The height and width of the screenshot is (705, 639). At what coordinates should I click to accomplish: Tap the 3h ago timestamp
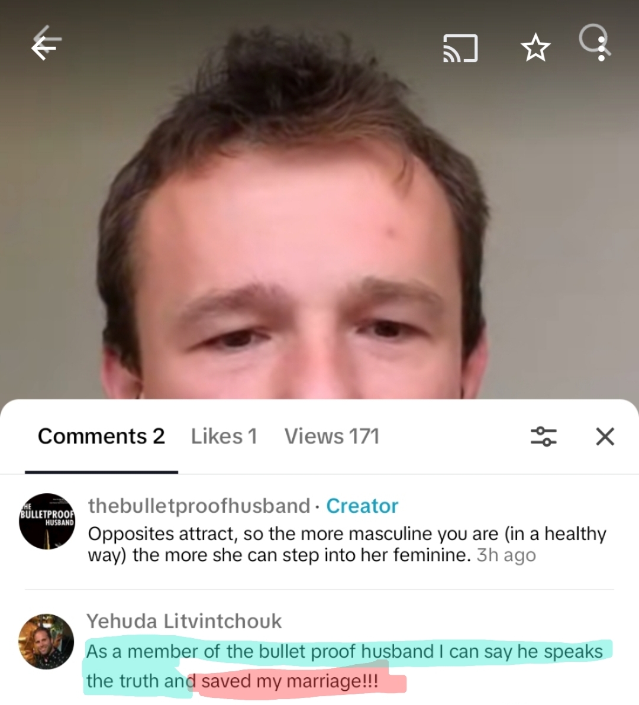tap(506, 555)
